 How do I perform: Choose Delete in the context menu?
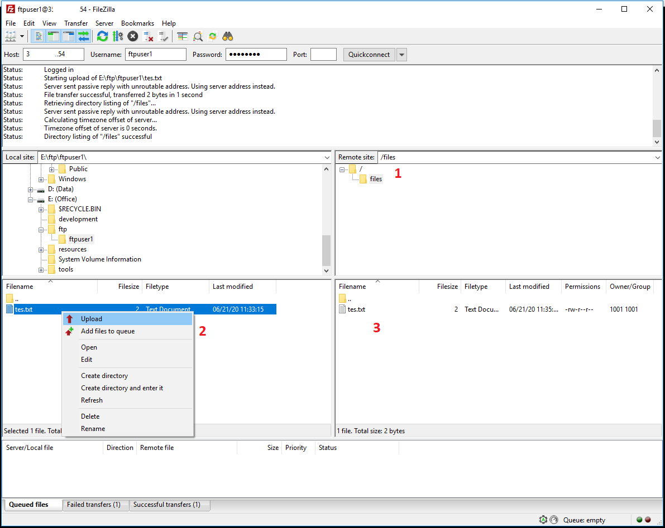128,416
